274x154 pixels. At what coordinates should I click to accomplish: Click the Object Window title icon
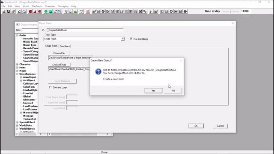[18, 25]
